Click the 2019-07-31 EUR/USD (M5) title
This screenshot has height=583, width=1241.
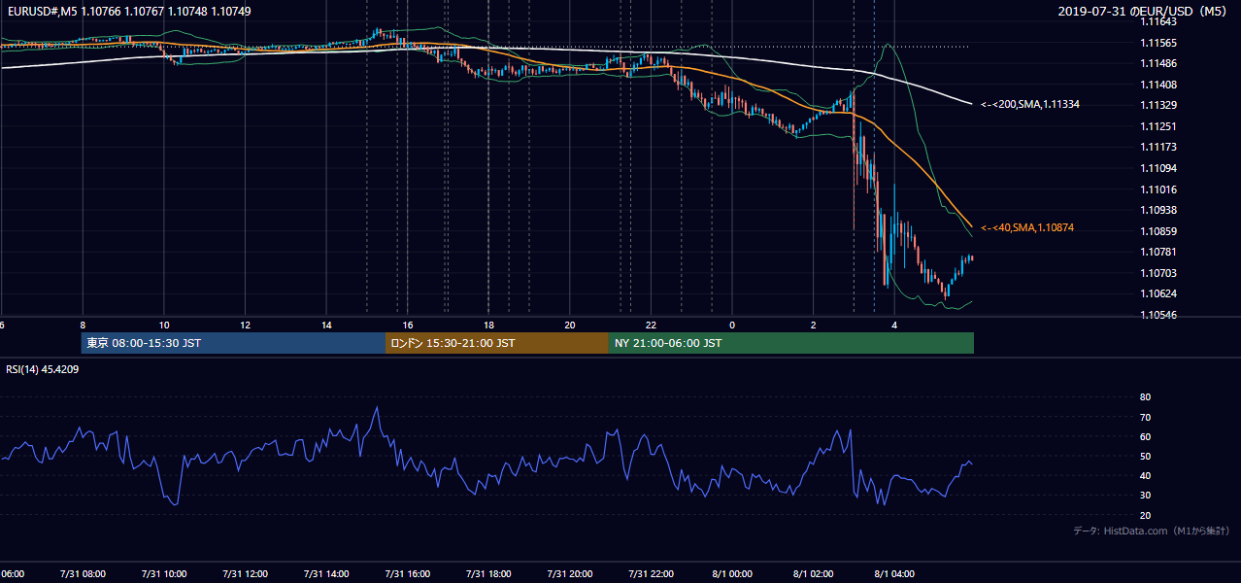pos(1144,12)
